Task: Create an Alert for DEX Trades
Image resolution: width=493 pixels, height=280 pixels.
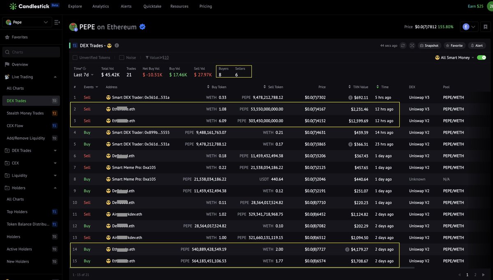Action: [477, 46]
